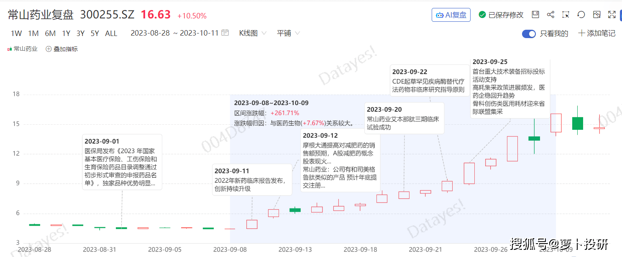Image resolution: width=622 pixels, height=257 pixels.
Task: Click the 2023-08-28 ~ 2023-10-11 date range field
Action: [174, 33]
